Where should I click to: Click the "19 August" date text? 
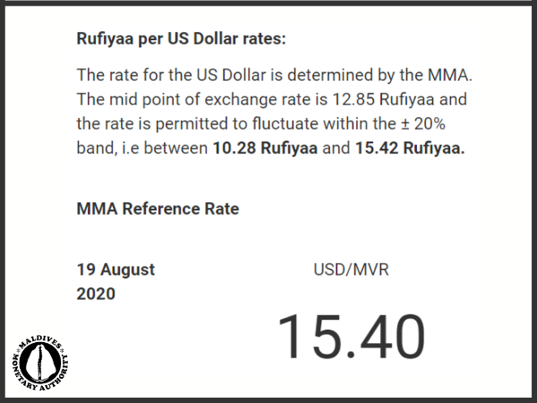click(x=116, y=270)
